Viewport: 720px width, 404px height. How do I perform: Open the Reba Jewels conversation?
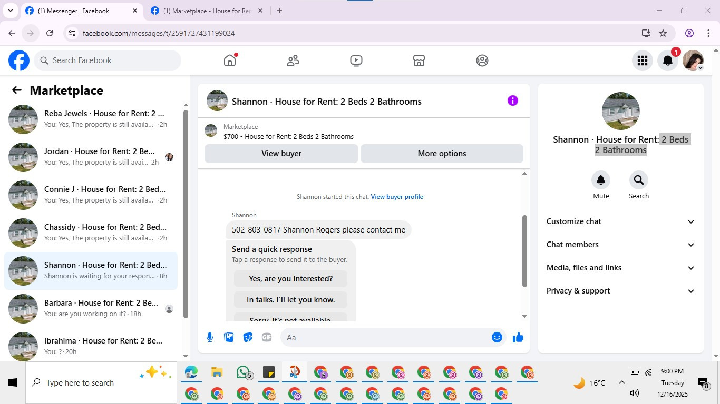click(x=91, y=119)
